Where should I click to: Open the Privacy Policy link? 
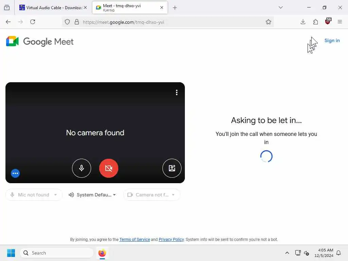coord(171,240)
